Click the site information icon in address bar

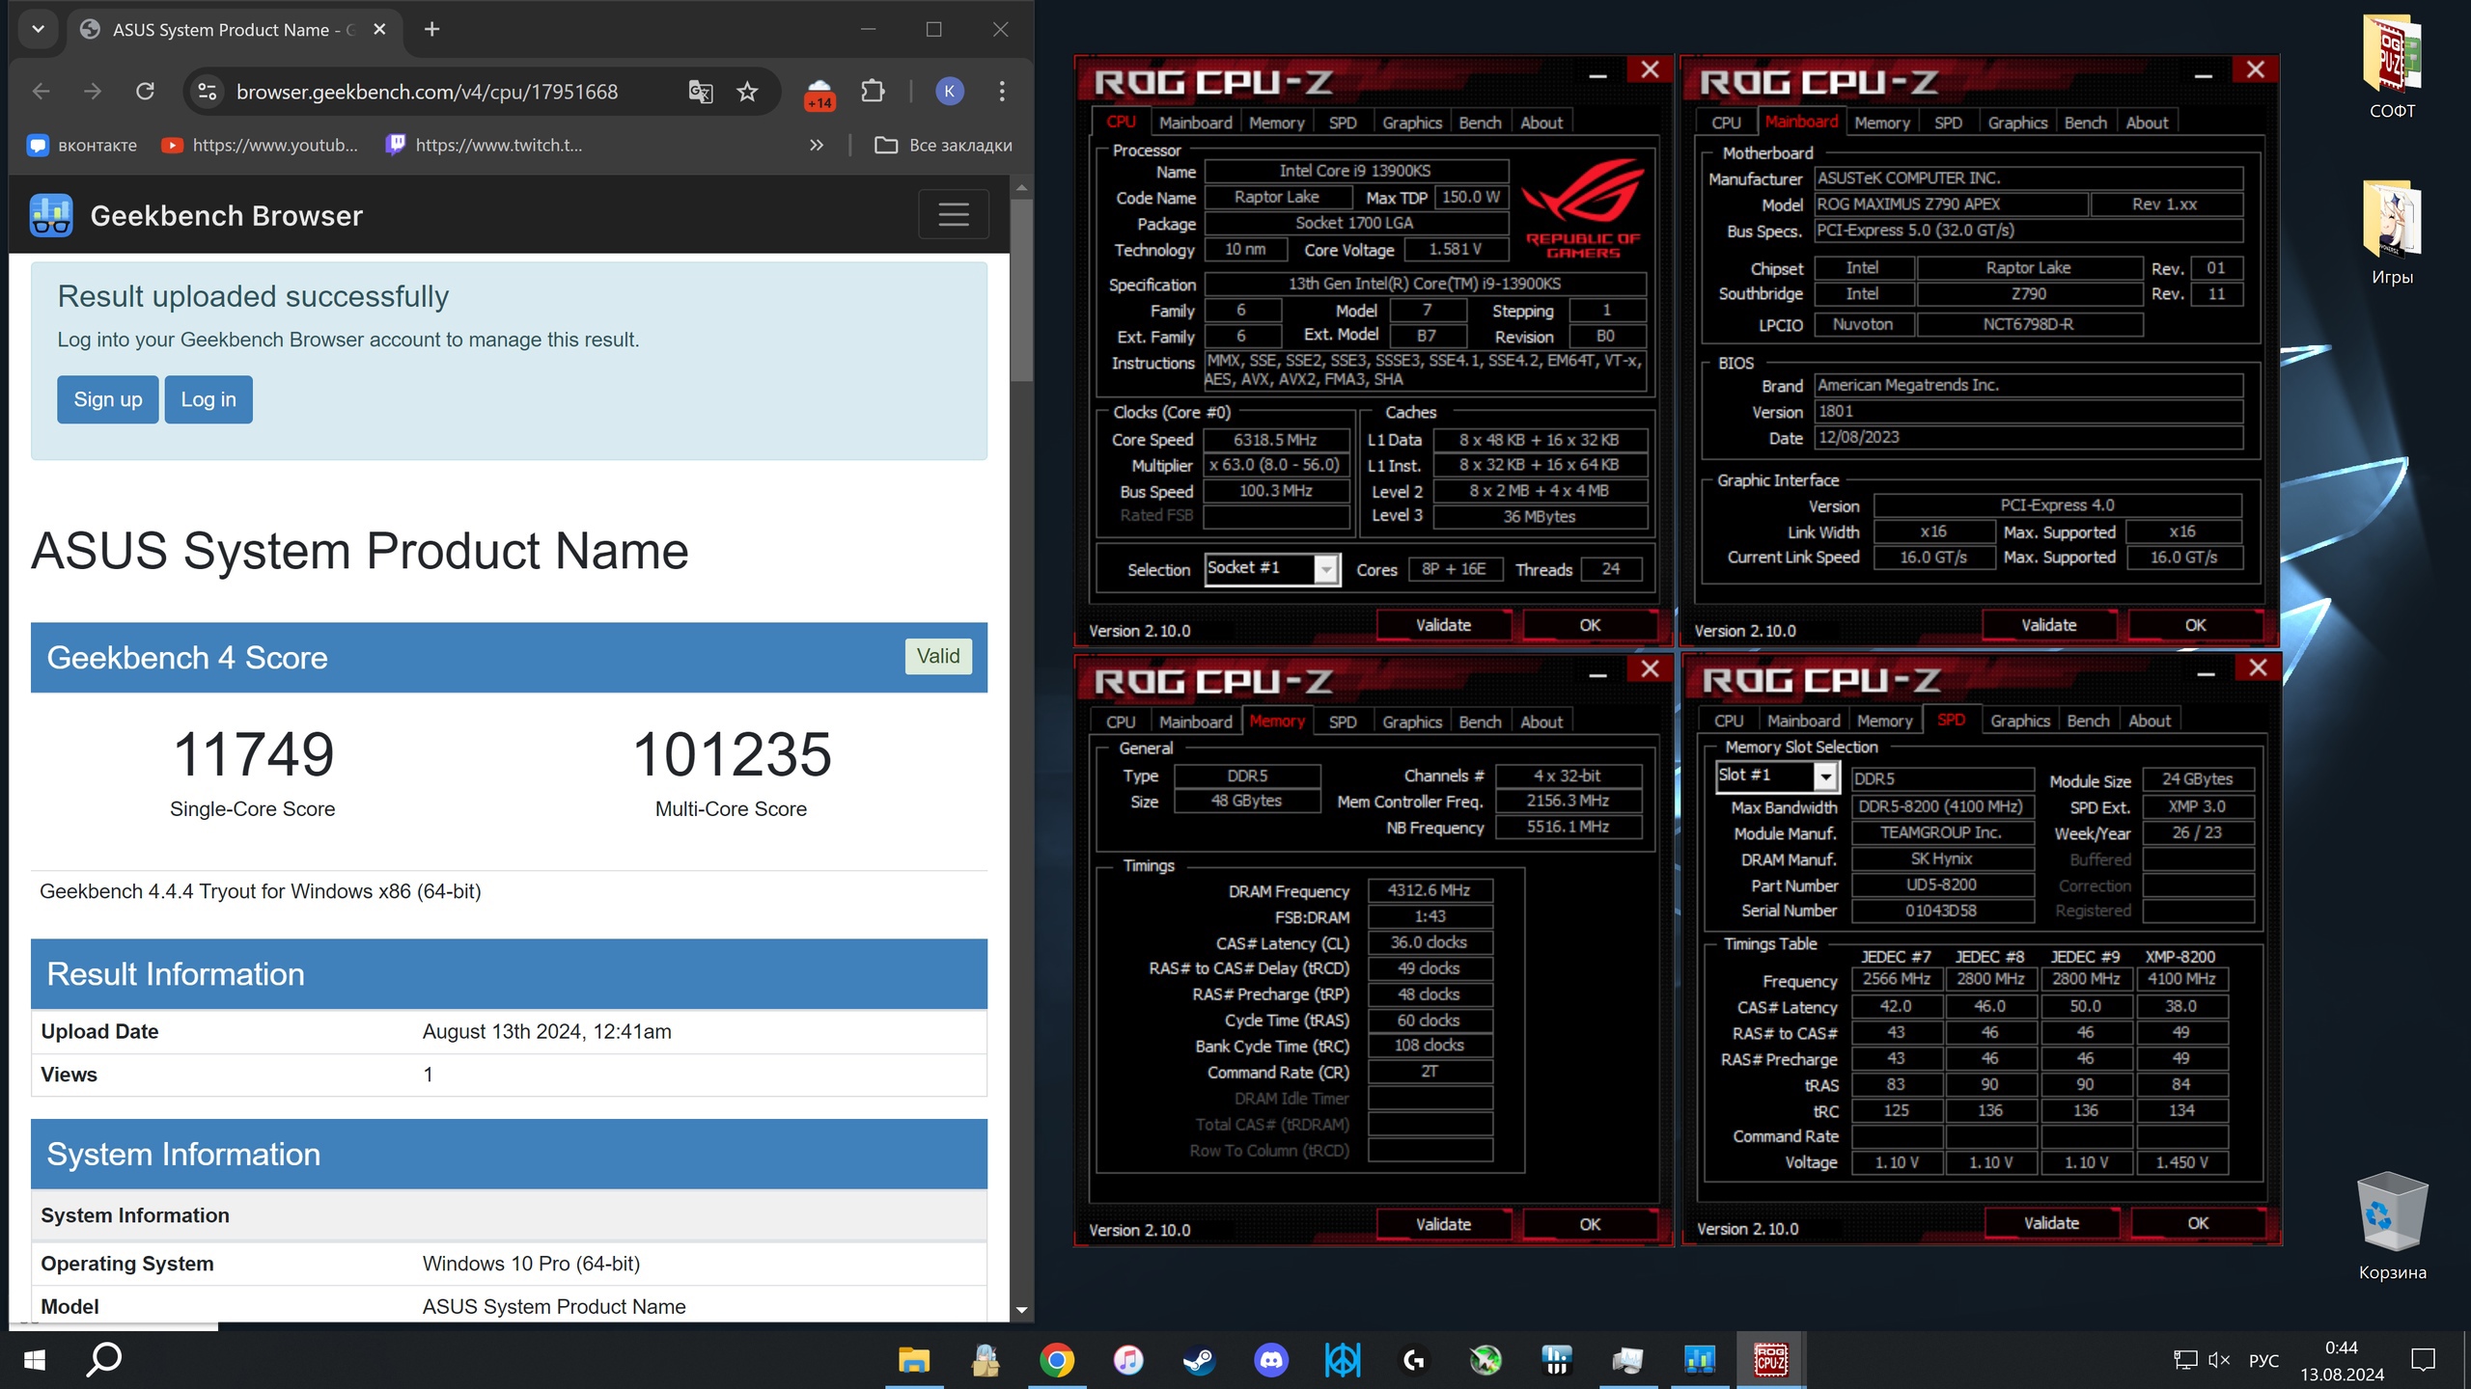[x=207, y=92]
